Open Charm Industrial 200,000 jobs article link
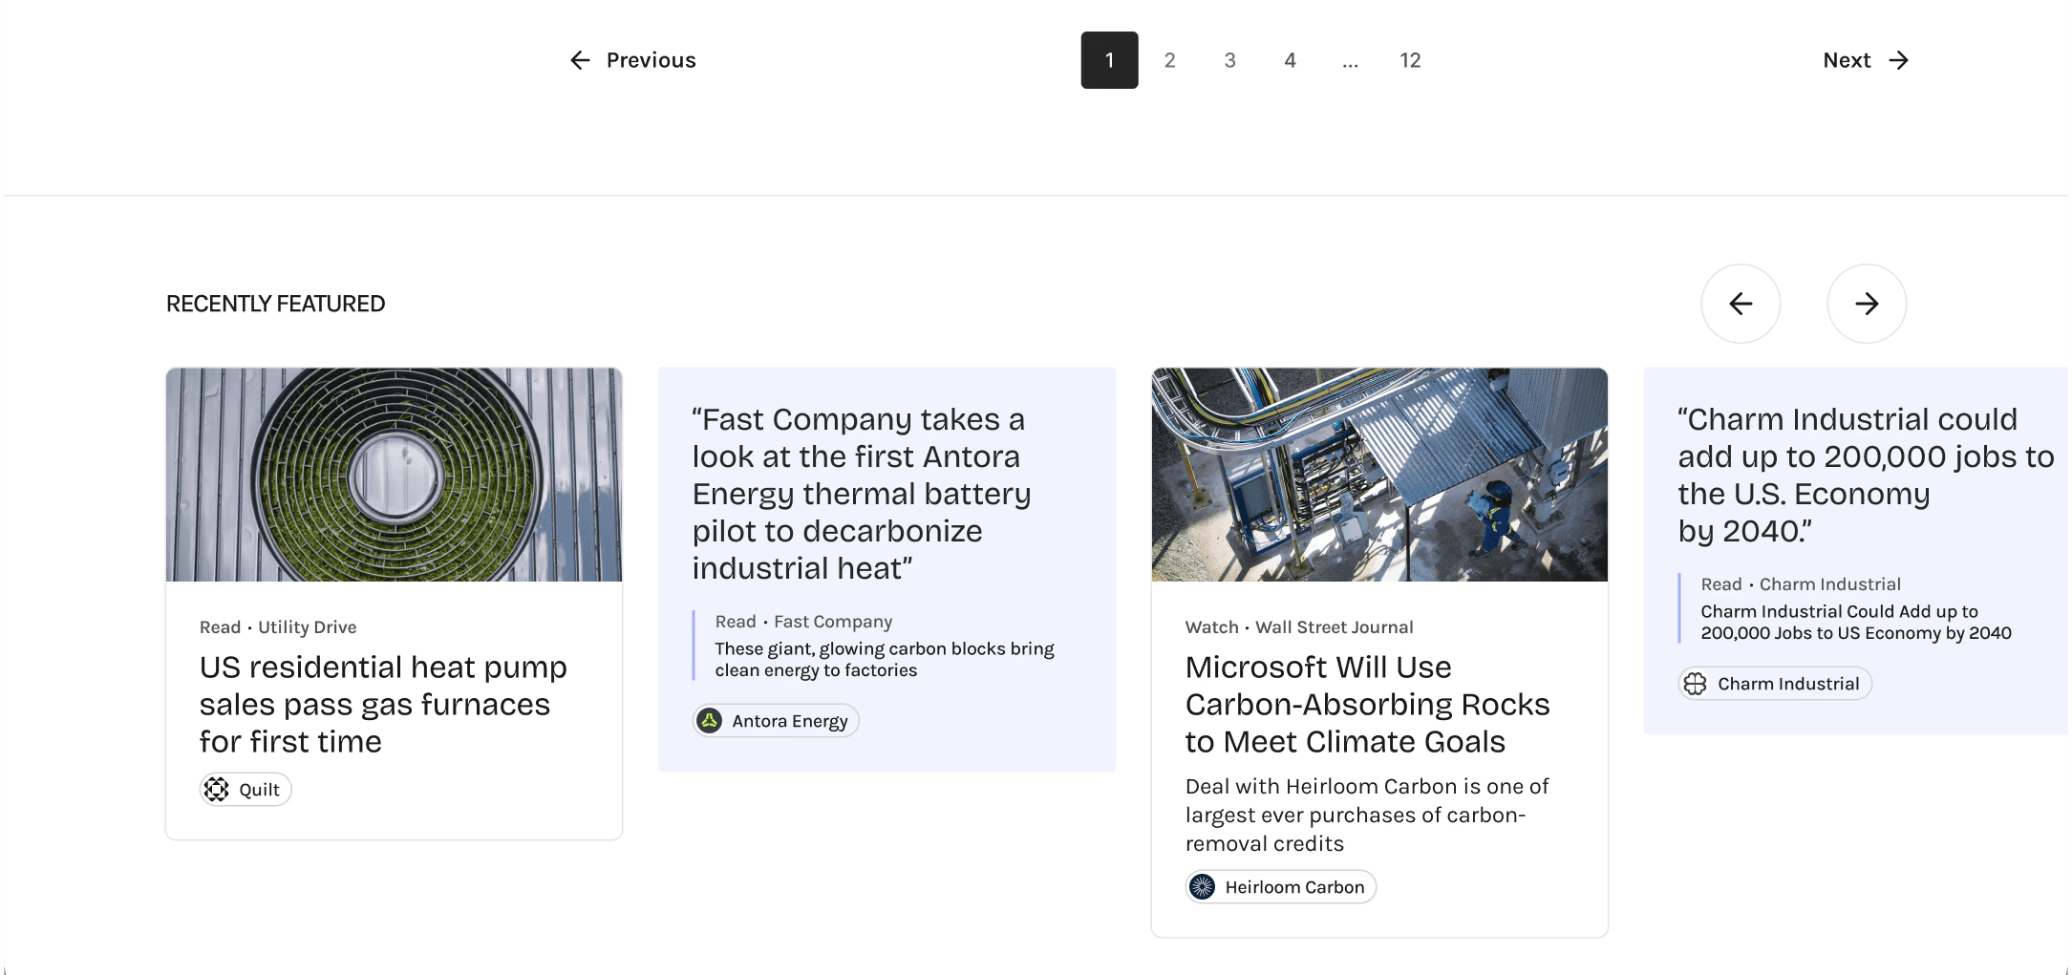Screen dimensions: 2072x975 click(1855, 622)
